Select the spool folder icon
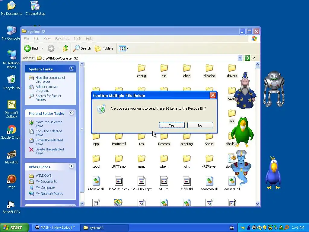 [96, 159]
